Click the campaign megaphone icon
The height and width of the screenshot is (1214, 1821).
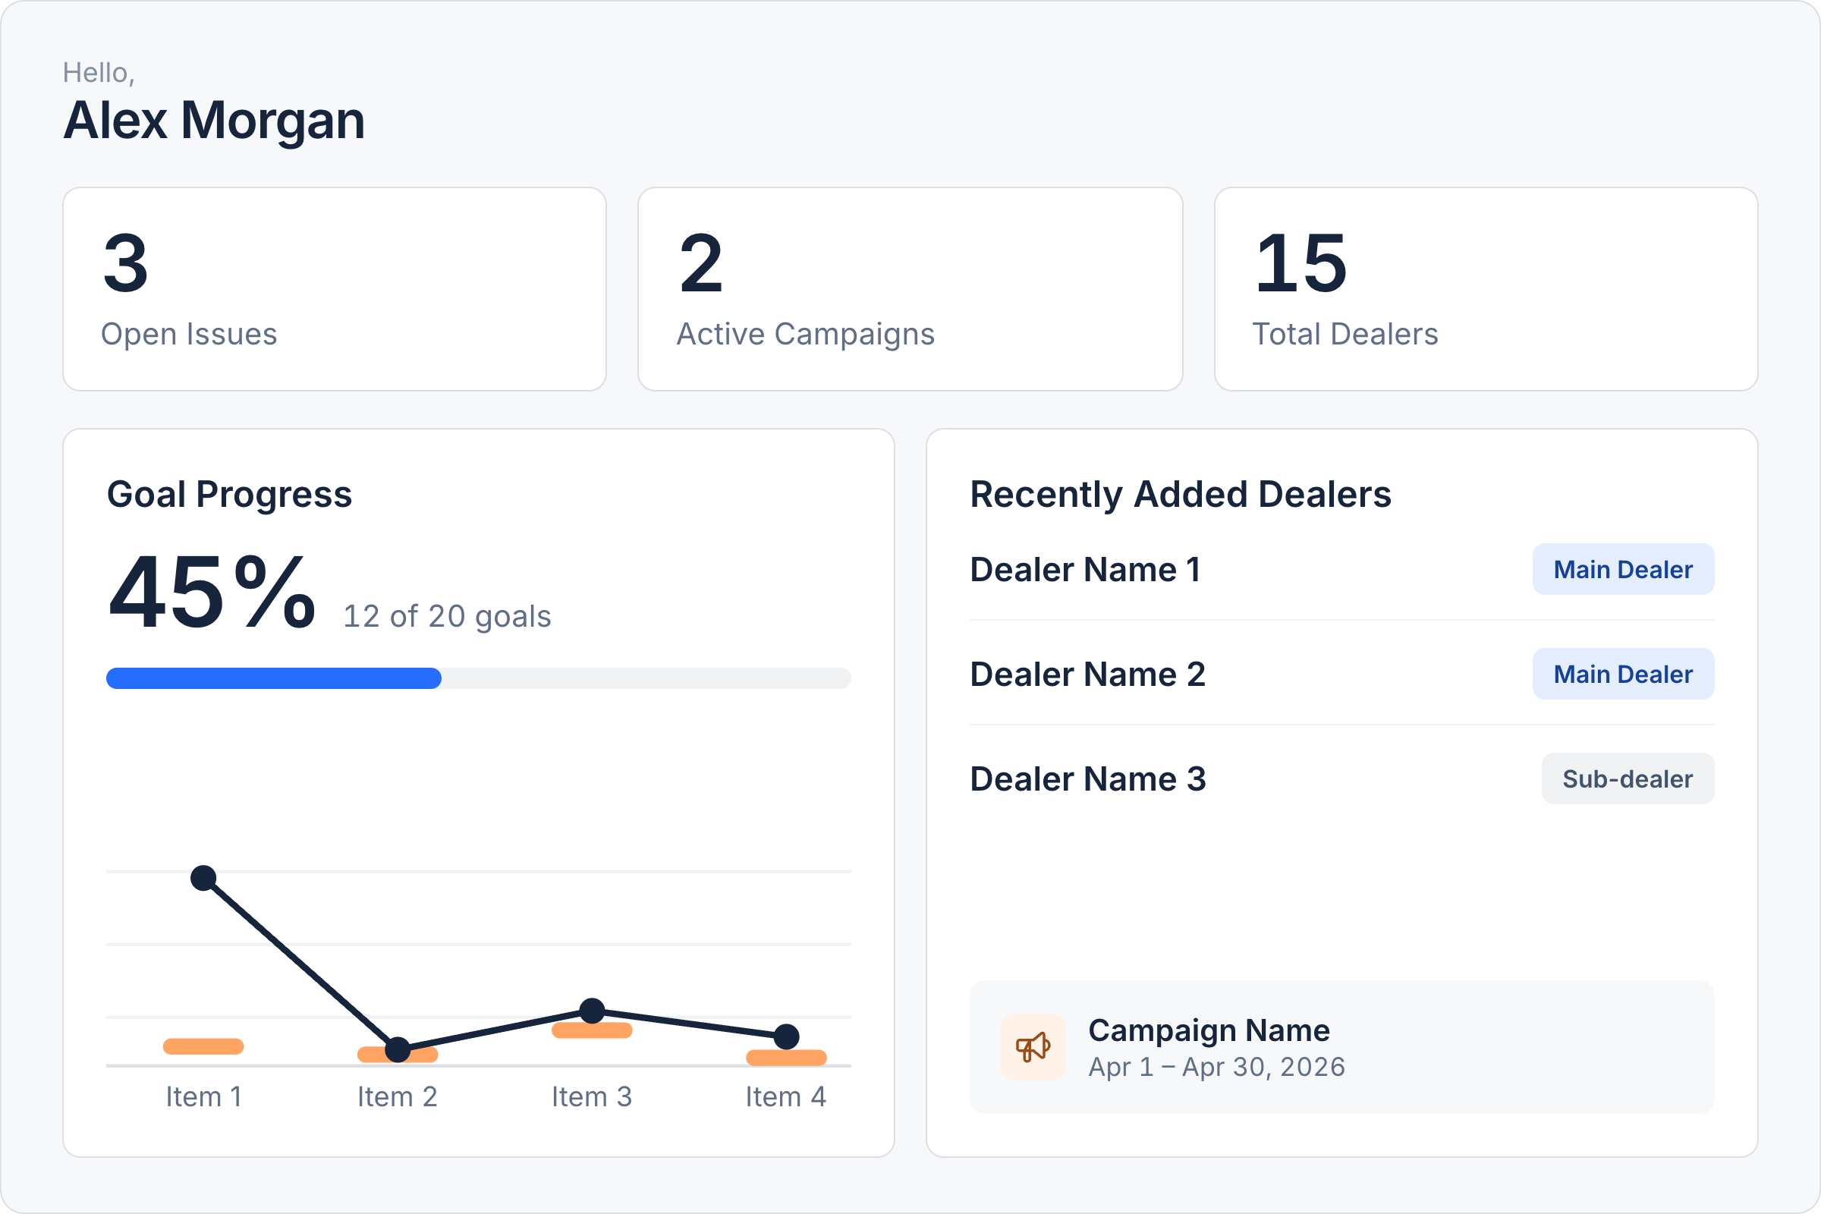coord(1033,1048)
